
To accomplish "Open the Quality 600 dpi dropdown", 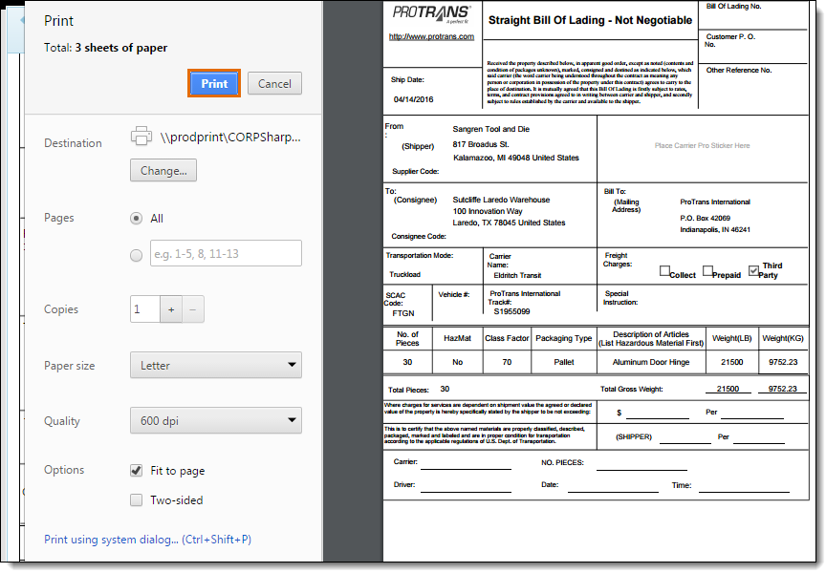I will pyautogui.click(x=216, y=420).
